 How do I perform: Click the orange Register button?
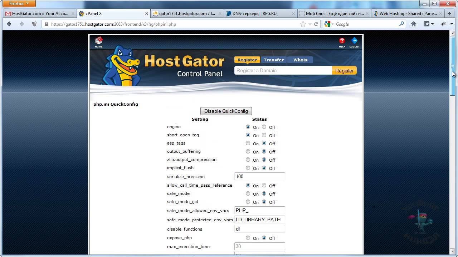coord(345,71)
